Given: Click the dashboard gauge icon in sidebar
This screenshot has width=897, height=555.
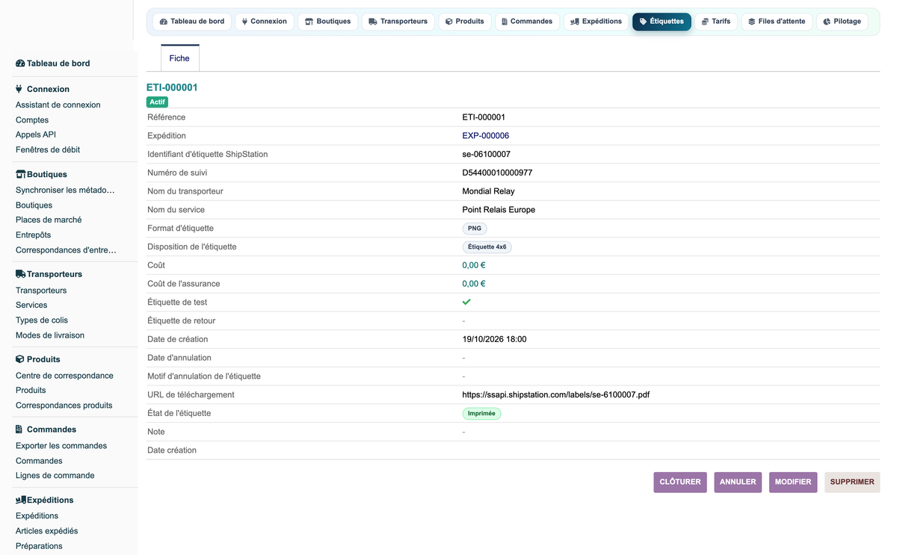Looking at the screenshot, I should point(20,63).
